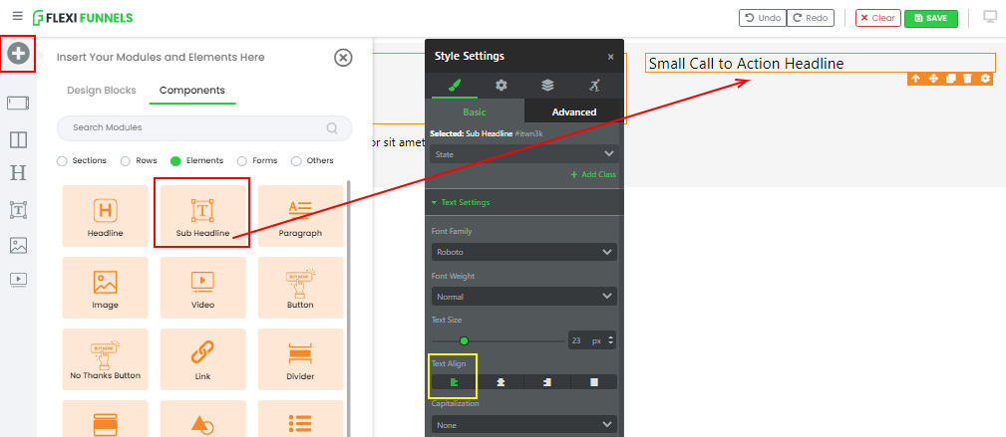Select the Rows radio filter
The image size is (1006, 437).
pyautogui.click(x=126, y=161)
